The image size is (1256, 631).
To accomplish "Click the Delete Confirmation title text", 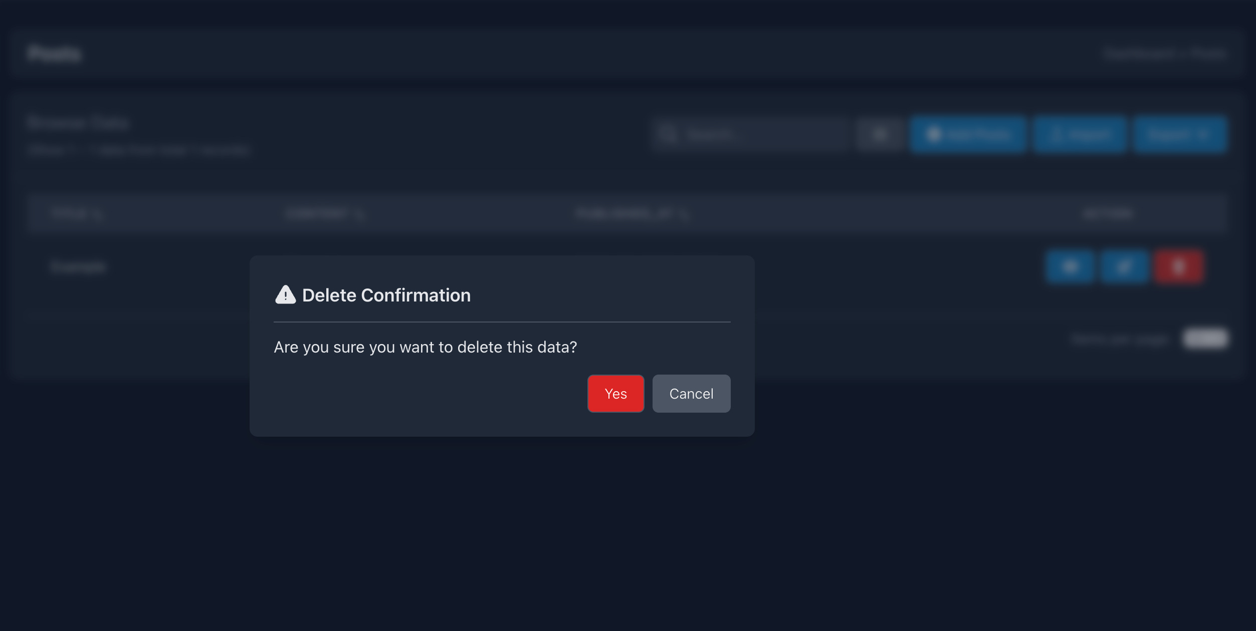I will (386, 295).
